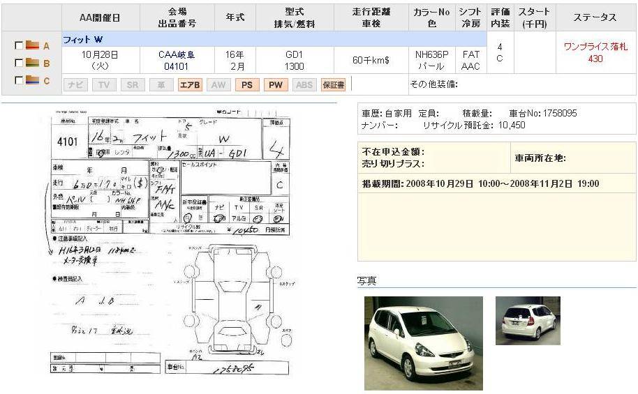Viewport: 638px width, 394px height.
Task: Click the 年式 column header
Action: pyautogui.click(x=235, y=17)
